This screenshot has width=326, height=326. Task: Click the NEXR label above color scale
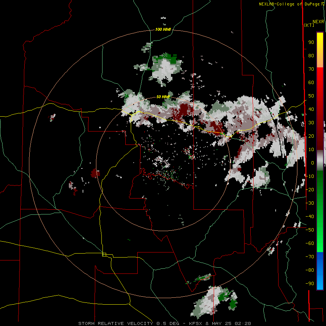[x=318, y=22]
